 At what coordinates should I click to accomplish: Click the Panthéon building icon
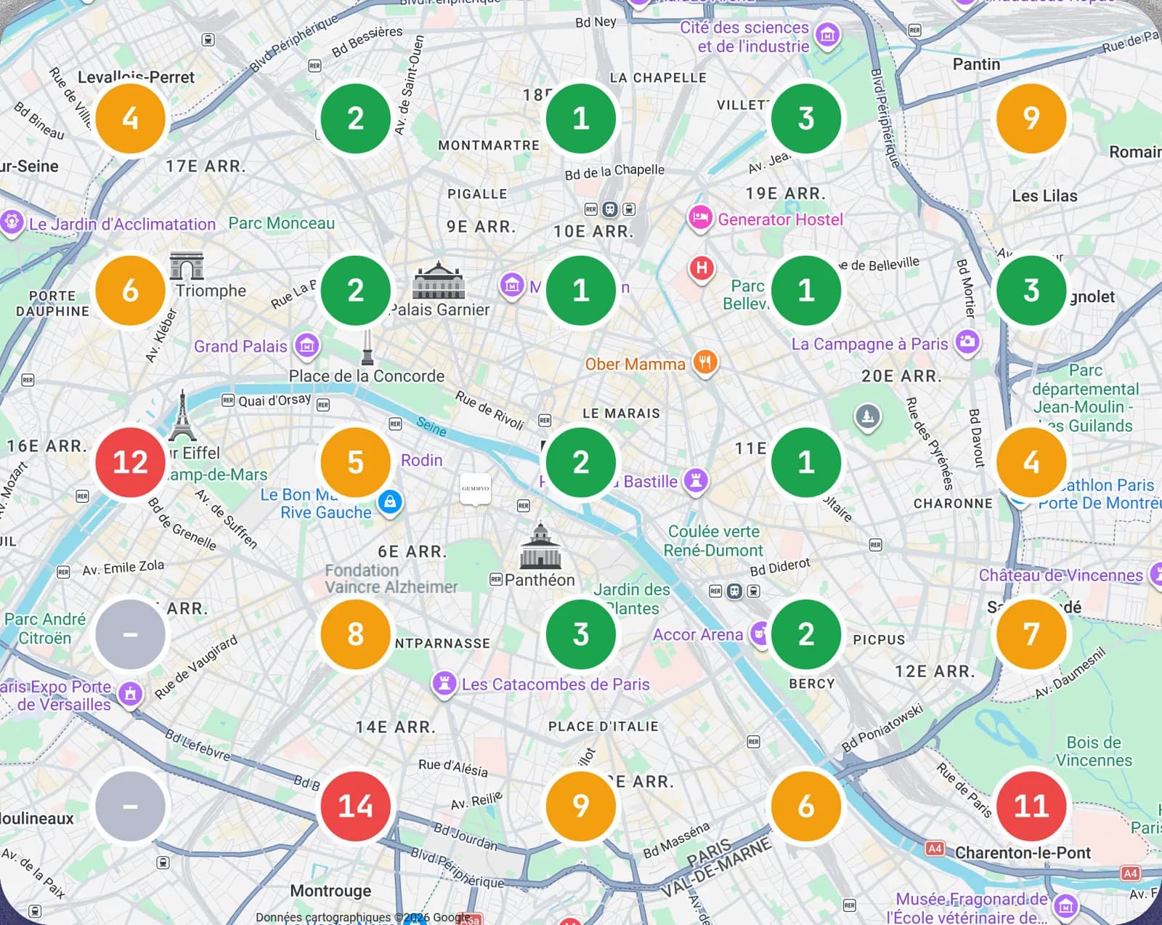pos(540,546)
